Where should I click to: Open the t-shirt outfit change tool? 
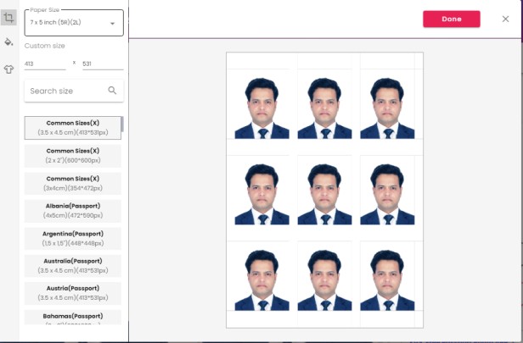tap(9, 69)
